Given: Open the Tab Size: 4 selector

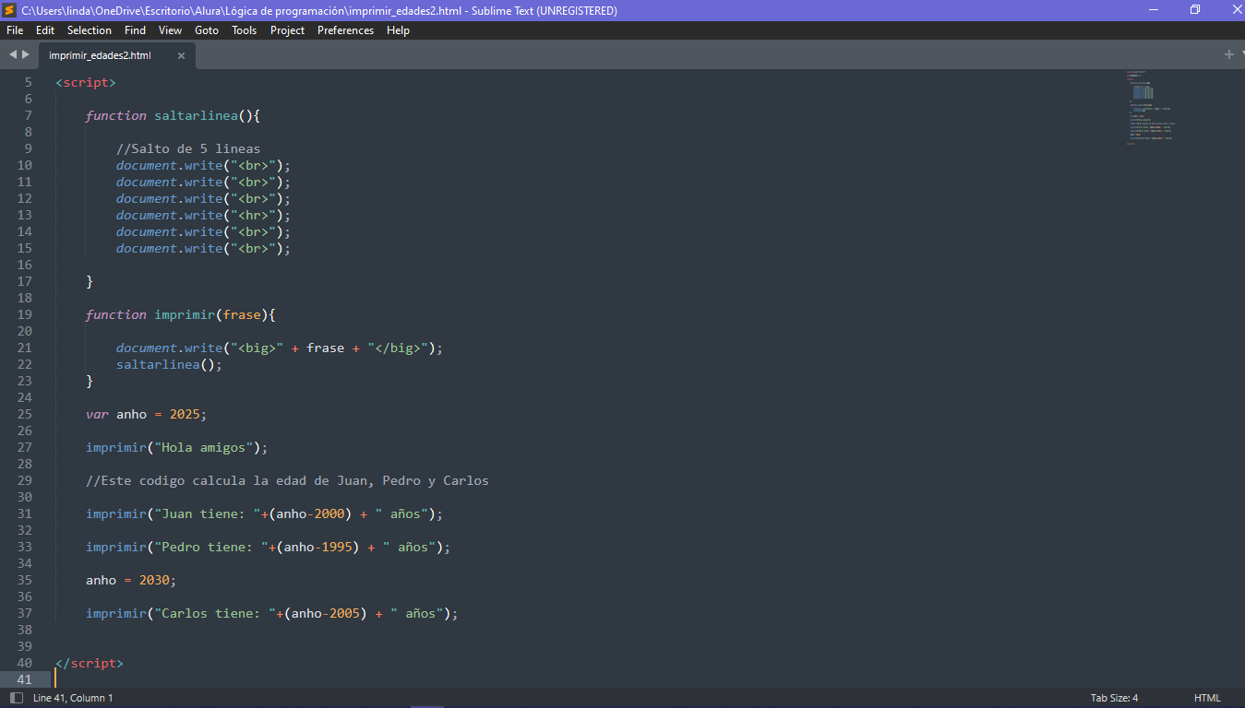Looking at the screenshot, I should click(x=1114, y=698).
